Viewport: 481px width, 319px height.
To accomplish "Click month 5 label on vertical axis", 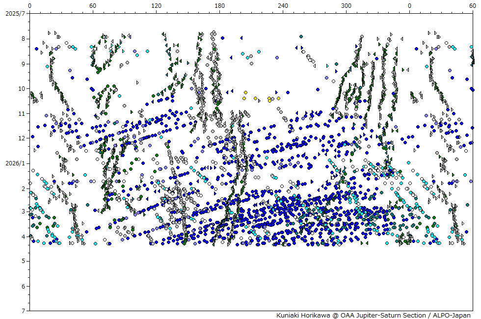I will tap(23, 261).
